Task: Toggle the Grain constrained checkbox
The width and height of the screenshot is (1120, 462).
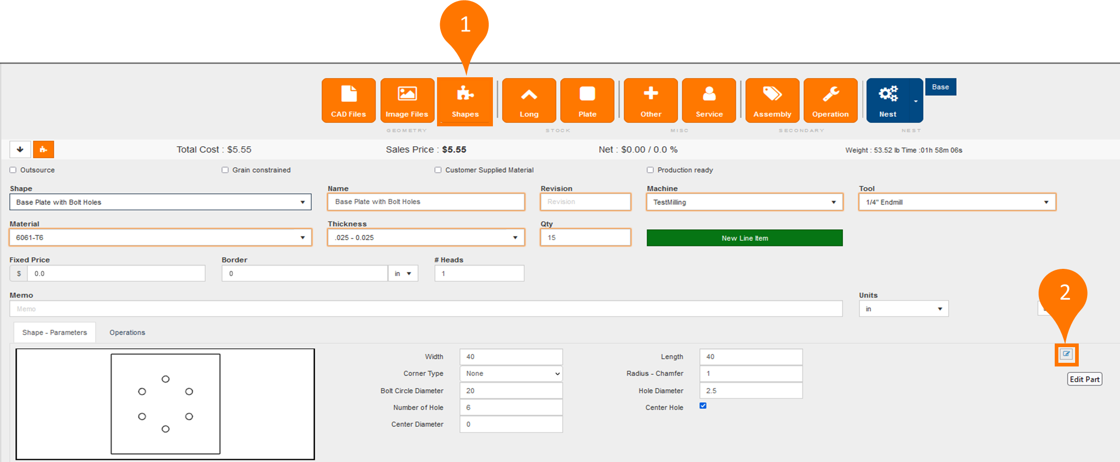Action: point(225,170)
